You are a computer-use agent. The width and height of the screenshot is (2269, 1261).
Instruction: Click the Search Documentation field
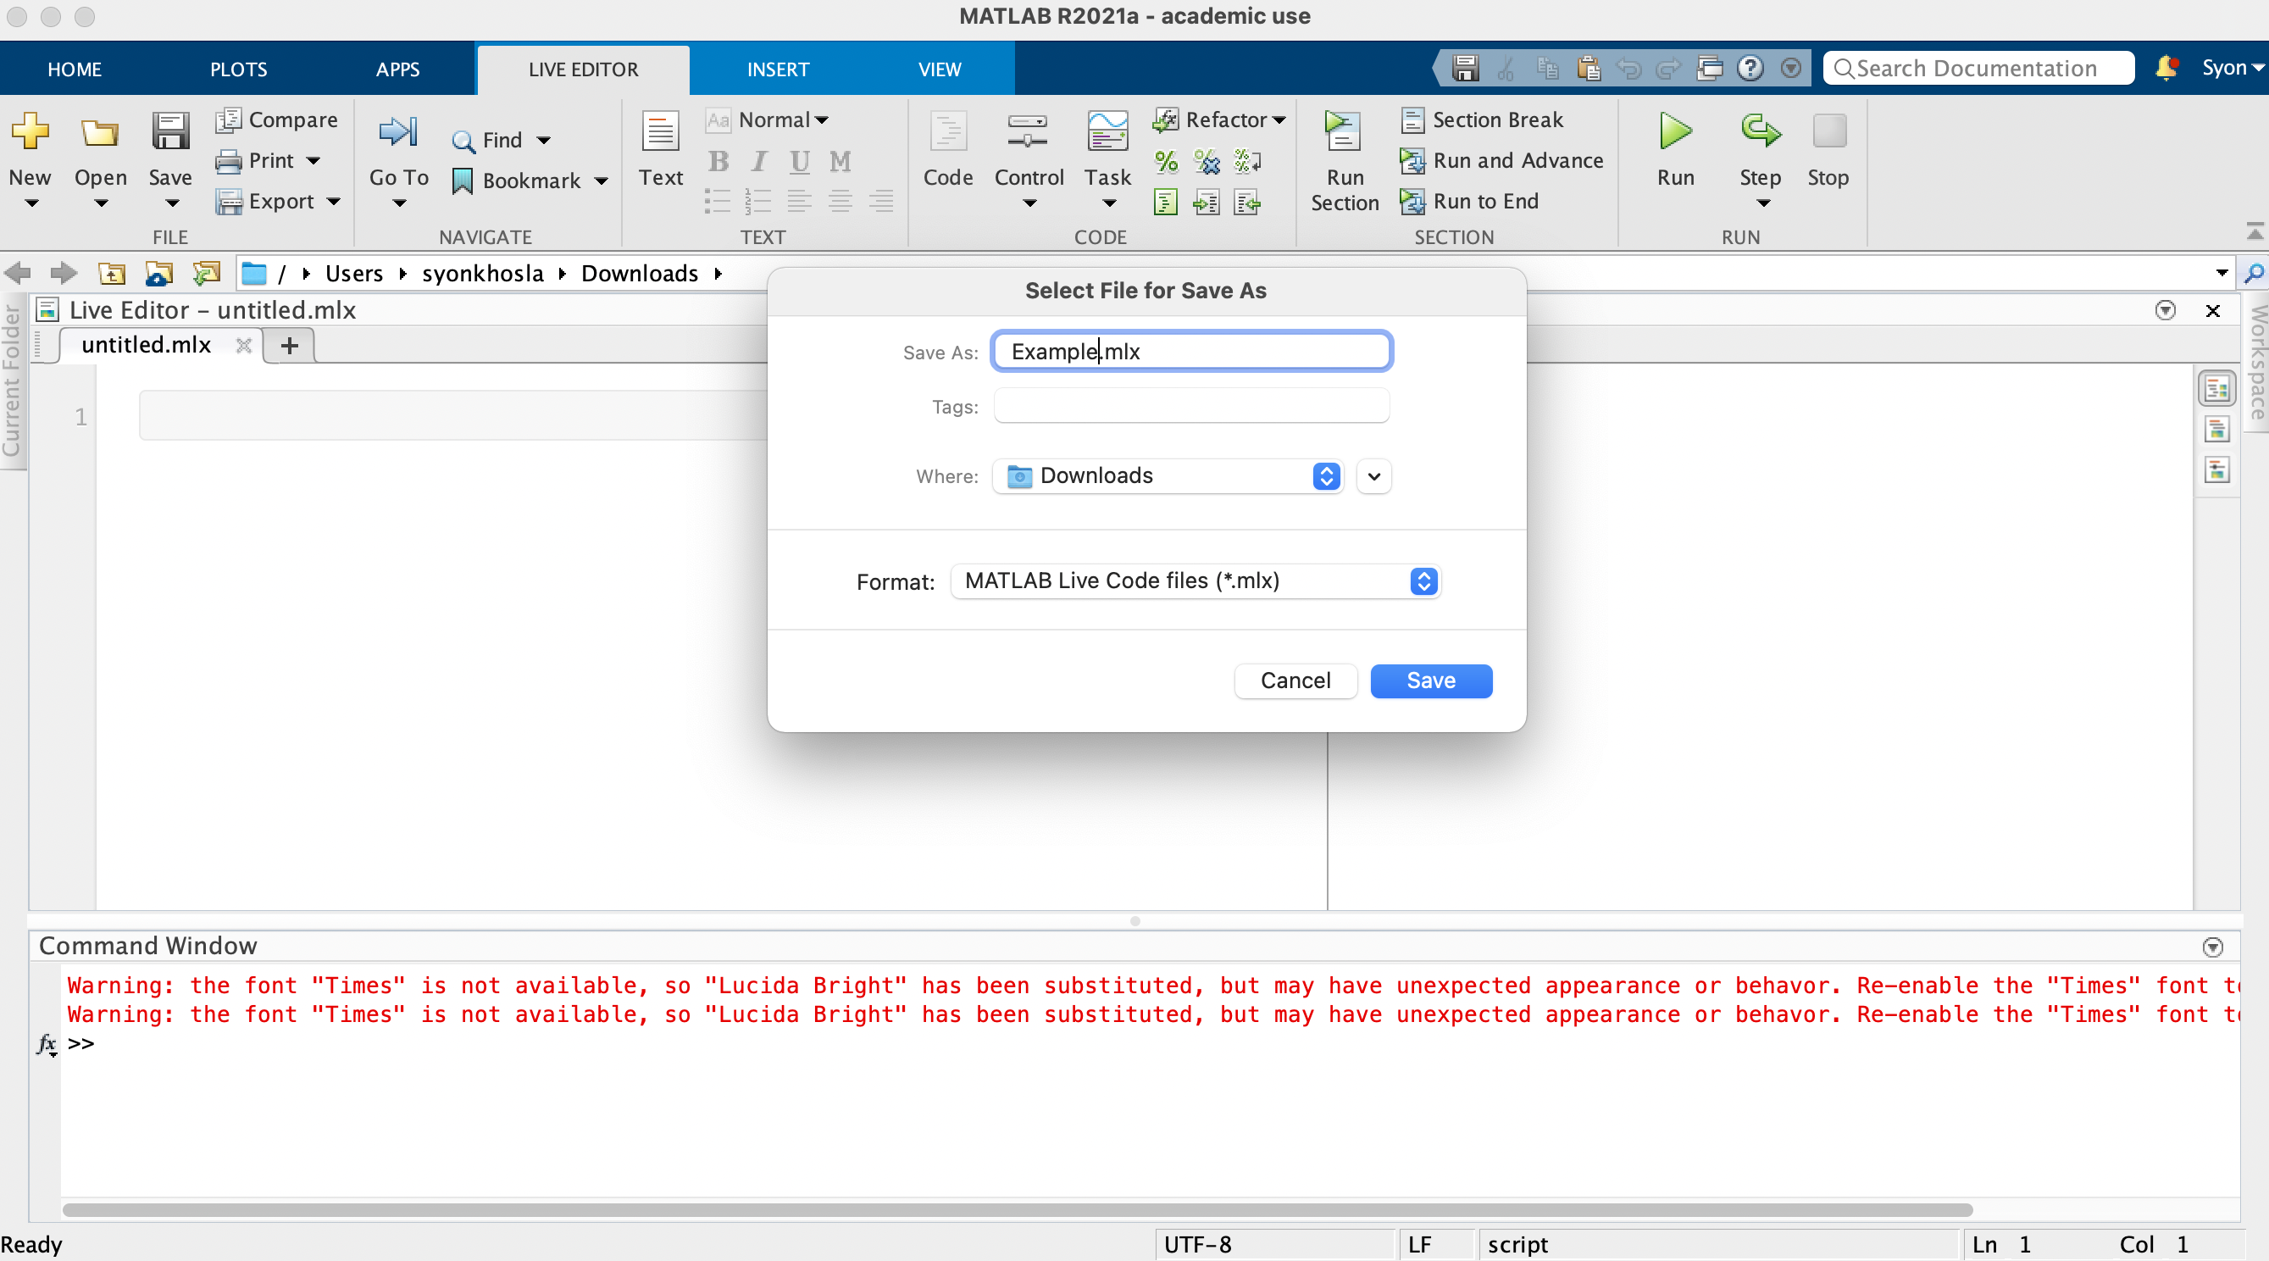coord(1978,68)
